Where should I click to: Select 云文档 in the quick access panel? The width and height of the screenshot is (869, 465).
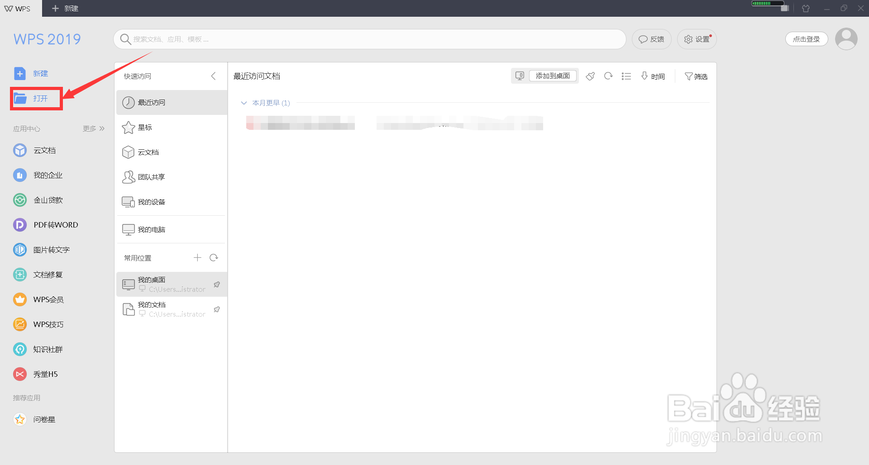pos(172,152)
